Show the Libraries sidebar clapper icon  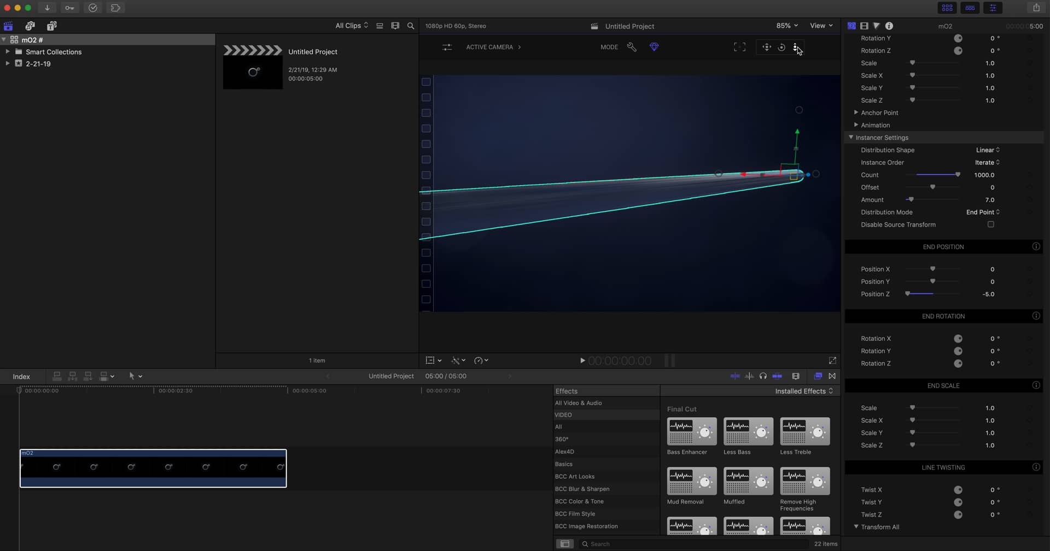(x=8, y=26)
